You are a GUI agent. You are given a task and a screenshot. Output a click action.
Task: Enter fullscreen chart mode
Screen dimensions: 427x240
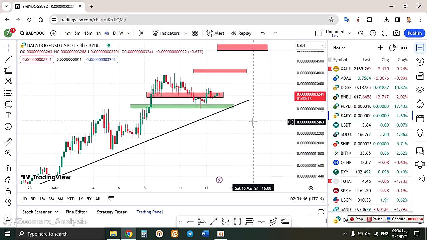[385, 33]
